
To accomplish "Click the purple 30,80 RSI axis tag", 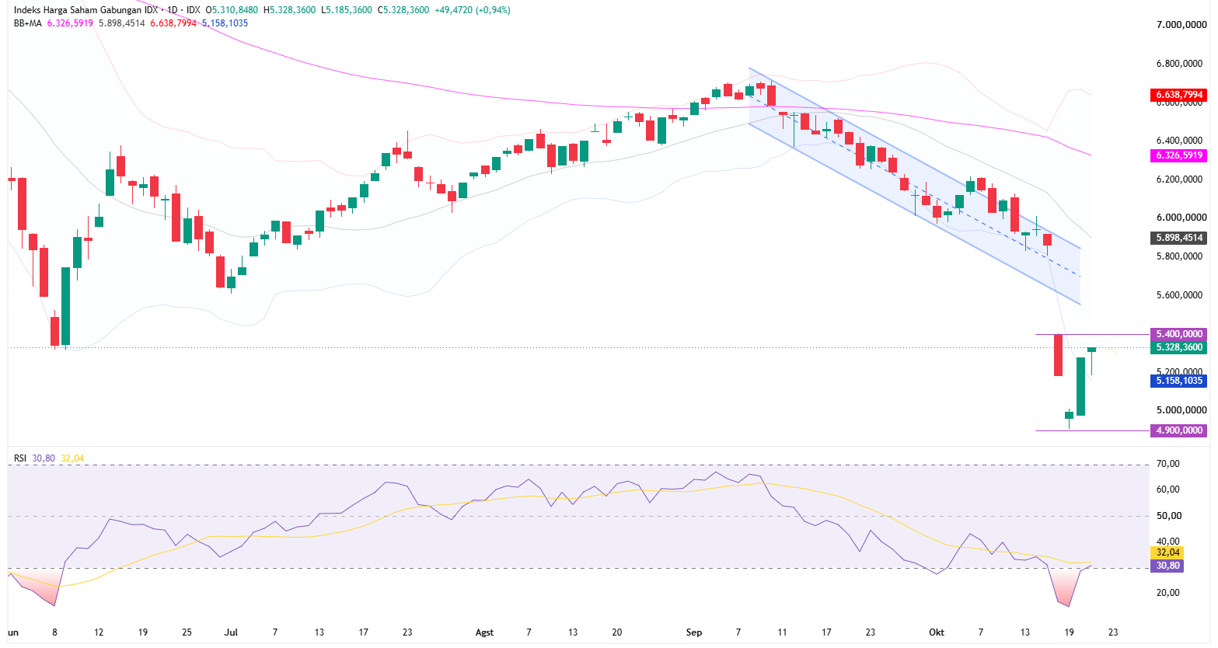I will tap(1167, 566).
